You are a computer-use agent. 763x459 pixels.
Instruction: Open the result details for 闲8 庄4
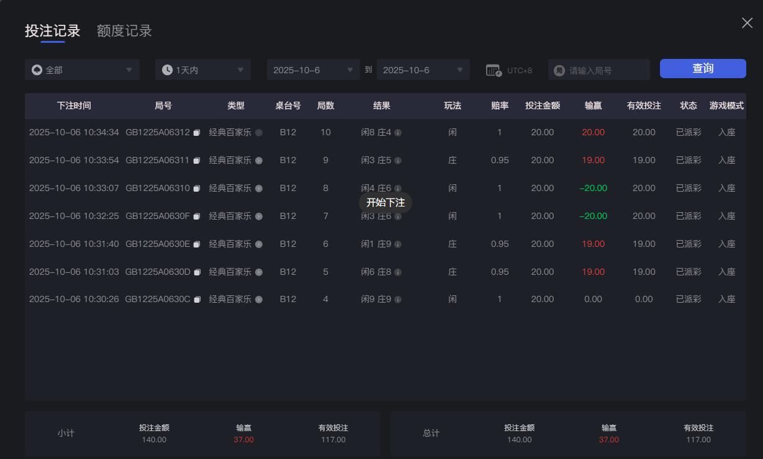[398, 132]
